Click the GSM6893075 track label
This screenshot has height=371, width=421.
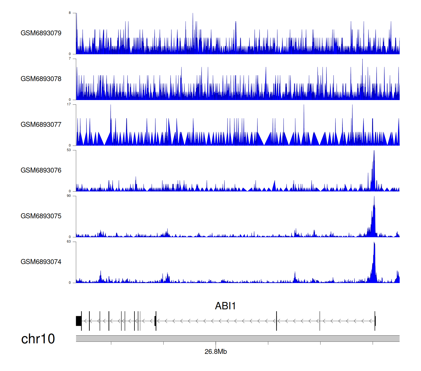point(41,216)
